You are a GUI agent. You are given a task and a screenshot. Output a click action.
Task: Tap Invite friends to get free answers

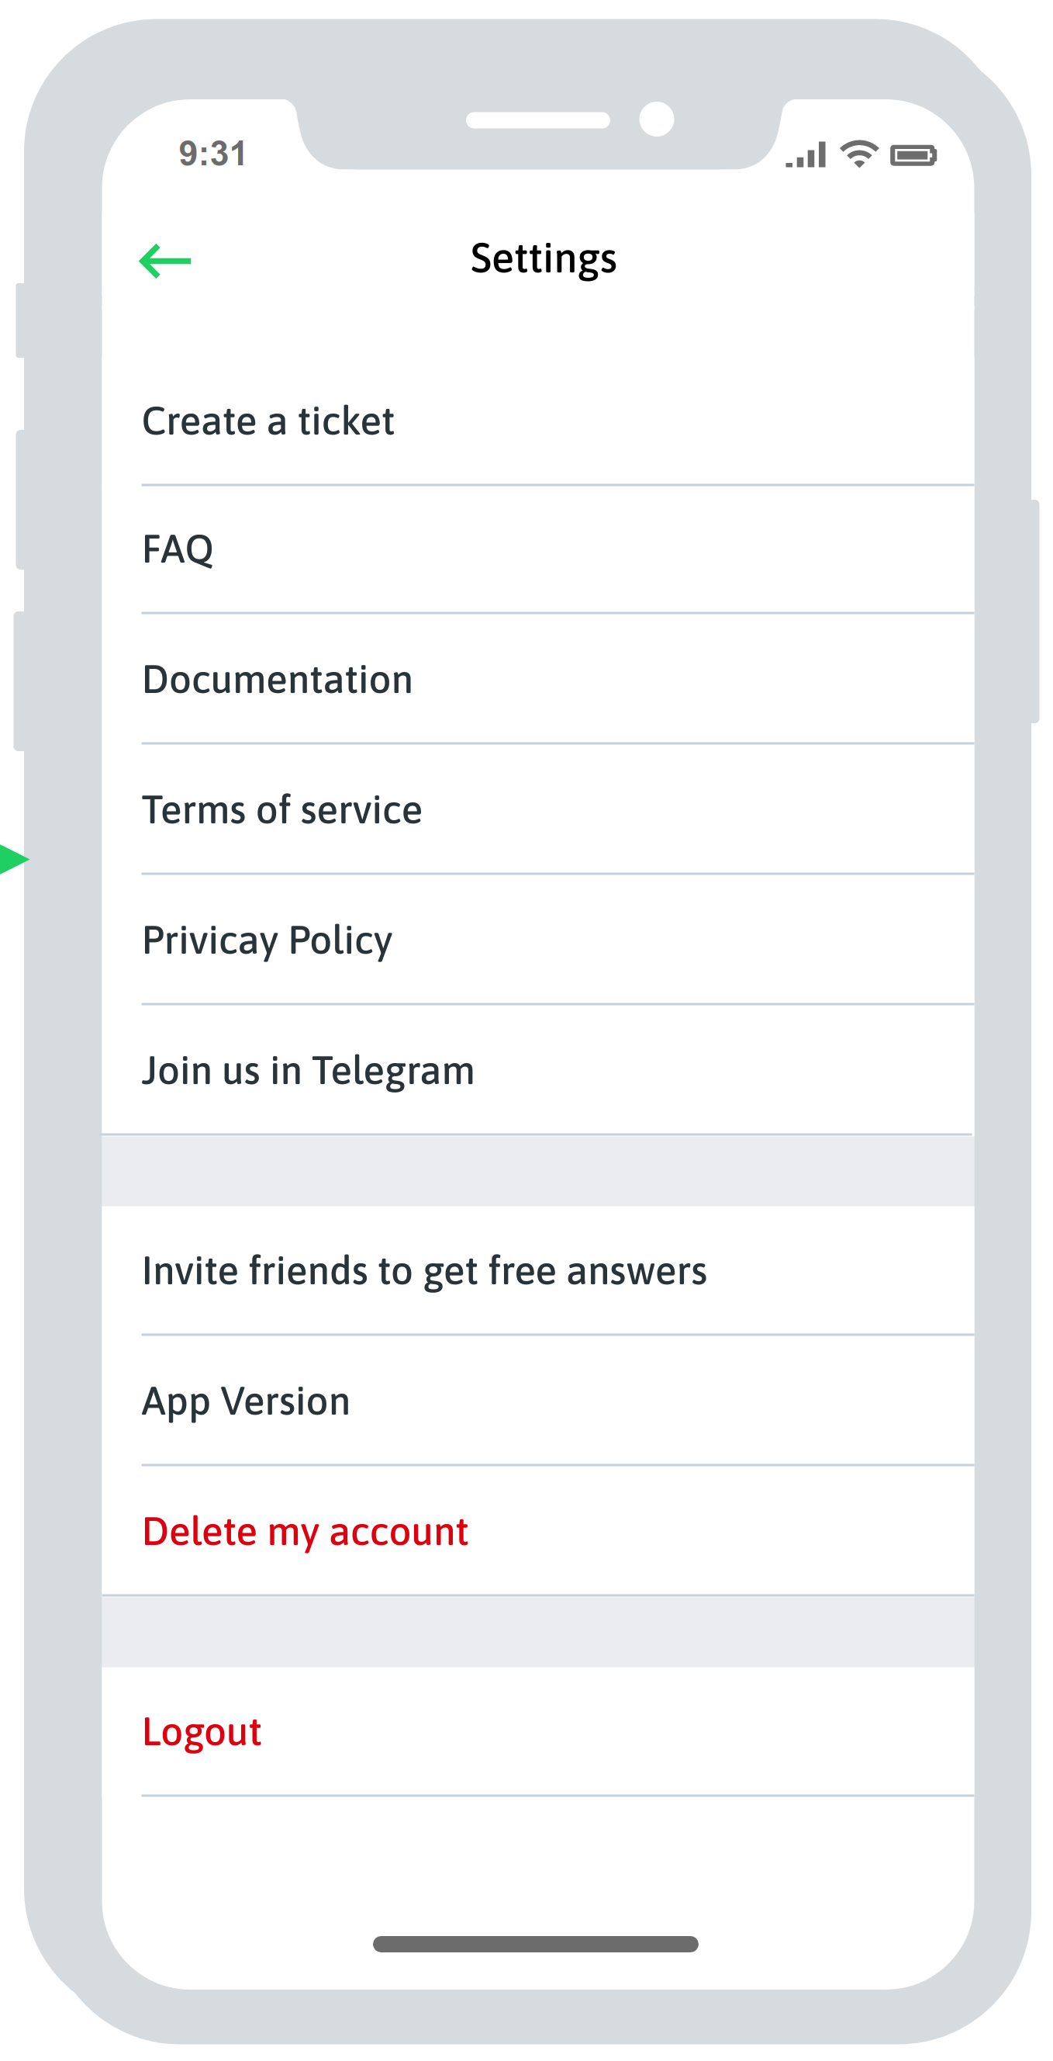tap(425, 1270)
